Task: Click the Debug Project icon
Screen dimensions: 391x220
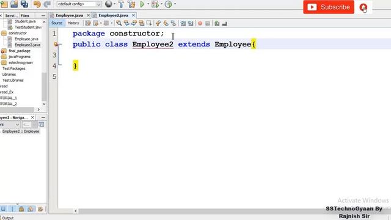Action: (x=155, y=4)
